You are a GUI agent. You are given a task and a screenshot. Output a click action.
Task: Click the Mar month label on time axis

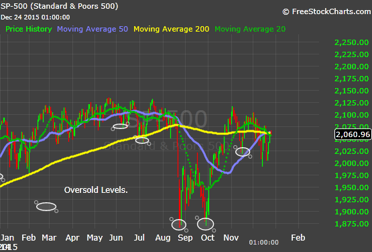(x=49, y=238)
